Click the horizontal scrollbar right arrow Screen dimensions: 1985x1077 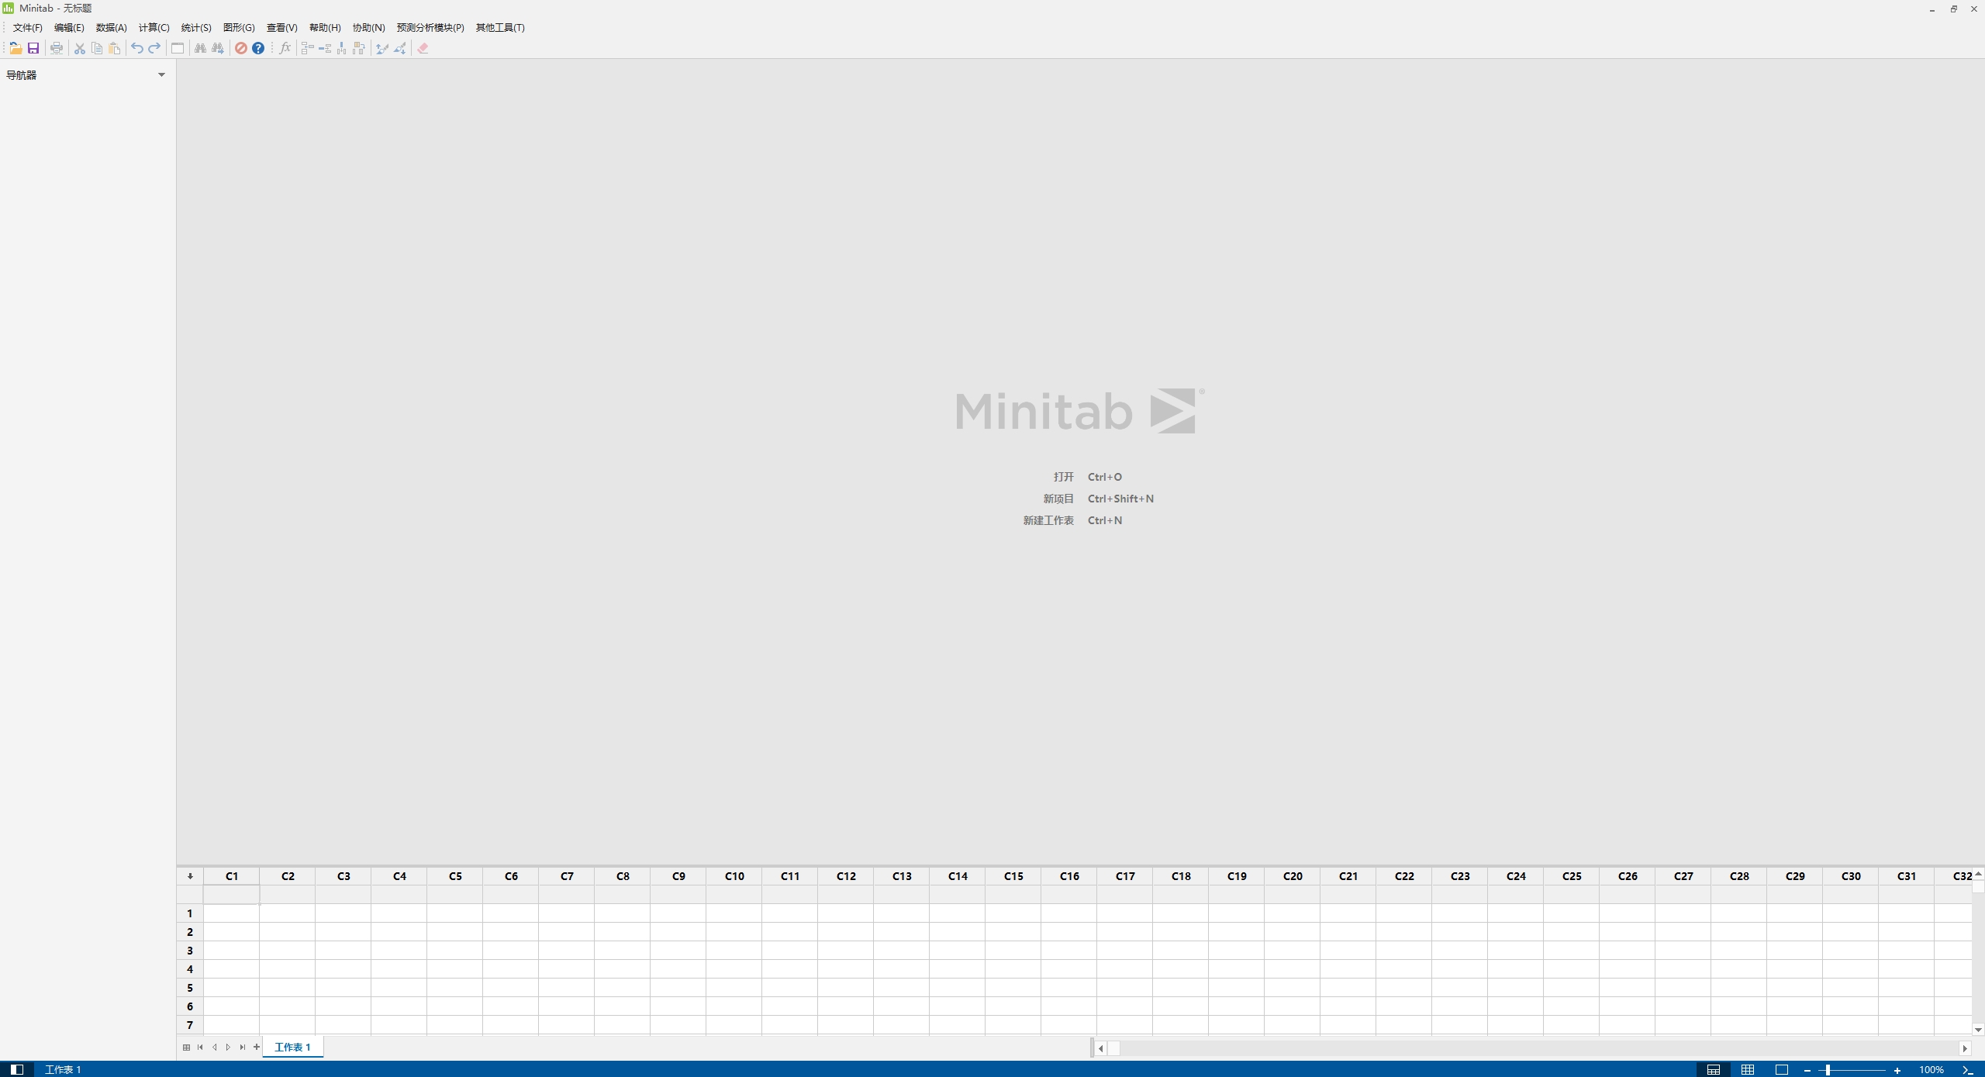pyautogui.click(x=1965, y=1048)
